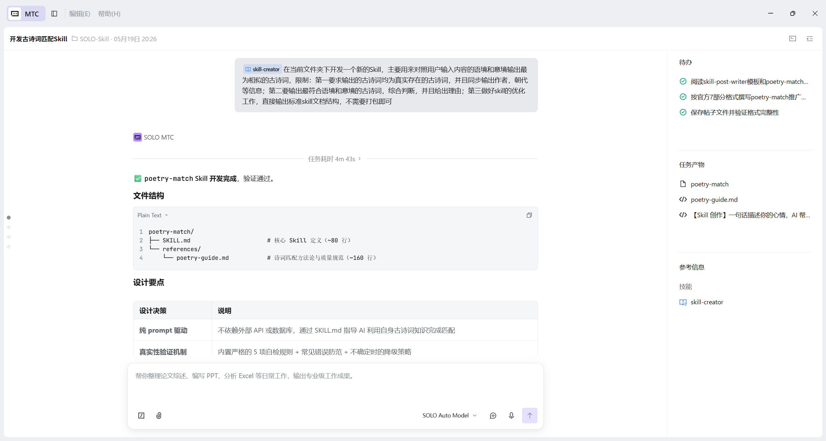Screen dimensions: 826x441
Task: Click the SOLO-Skill folder icon
Action: click(x=75, y=39)
